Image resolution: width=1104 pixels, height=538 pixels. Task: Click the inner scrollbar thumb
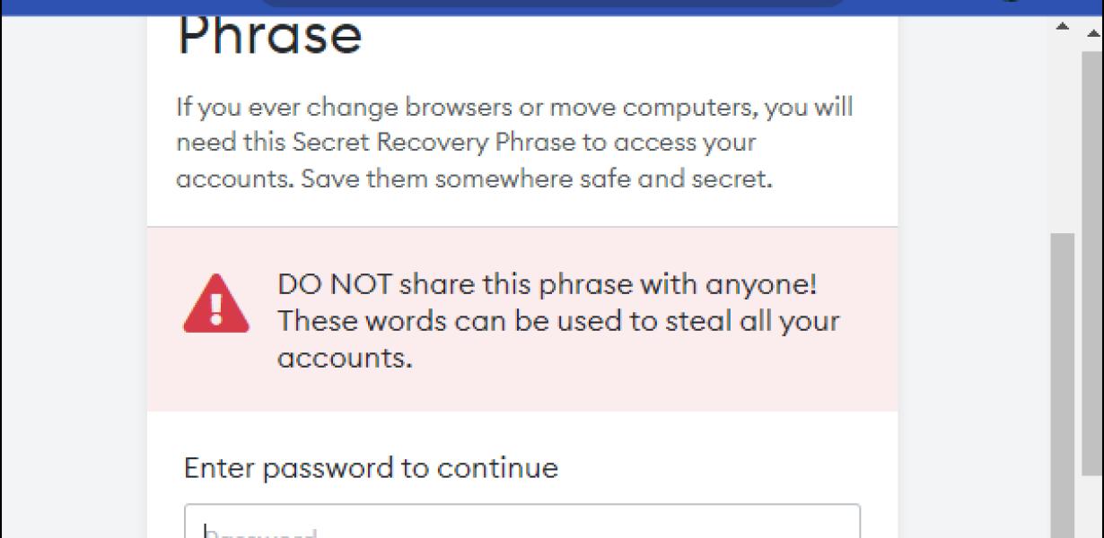click(x=1063, y=386)
